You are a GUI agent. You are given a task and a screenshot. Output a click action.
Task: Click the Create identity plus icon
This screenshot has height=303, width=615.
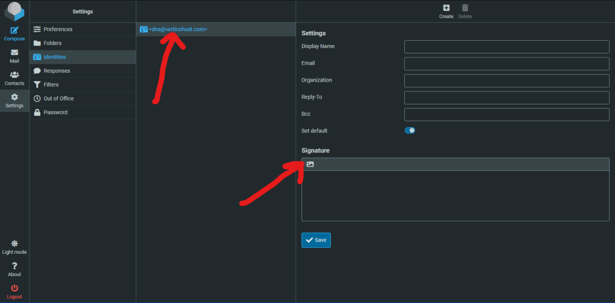pos(446,8)
